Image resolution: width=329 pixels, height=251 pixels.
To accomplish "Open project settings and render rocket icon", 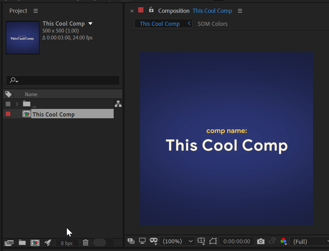I will 48,243.
